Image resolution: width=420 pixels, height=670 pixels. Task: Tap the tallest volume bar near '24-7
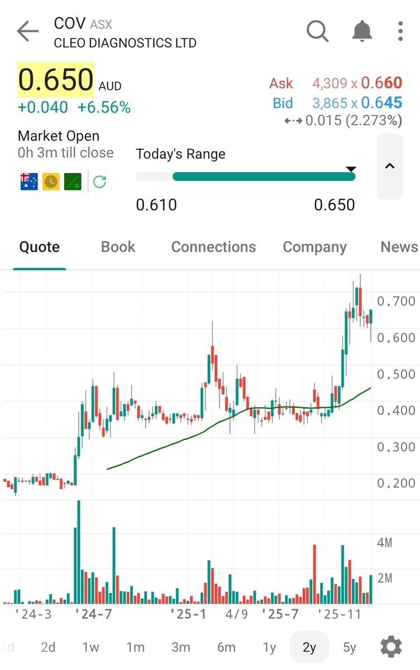78,552
